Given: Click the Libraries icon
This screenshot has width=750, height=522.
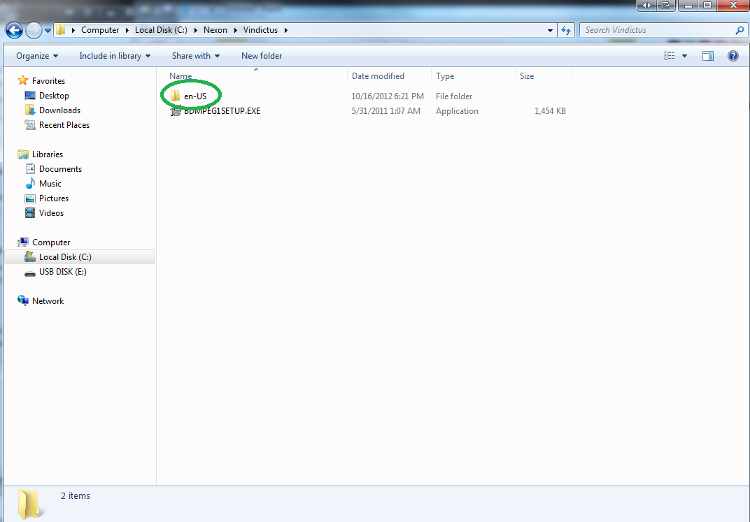Looking at the screenshot, I should [23, 154].
